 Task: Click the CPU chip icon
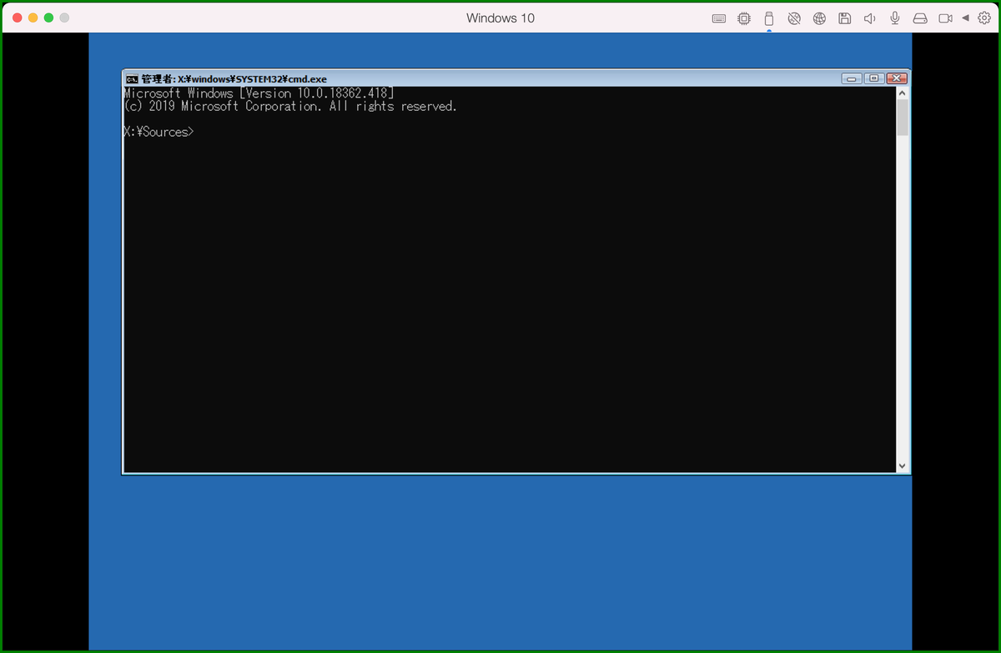click(x=744, y=18)
